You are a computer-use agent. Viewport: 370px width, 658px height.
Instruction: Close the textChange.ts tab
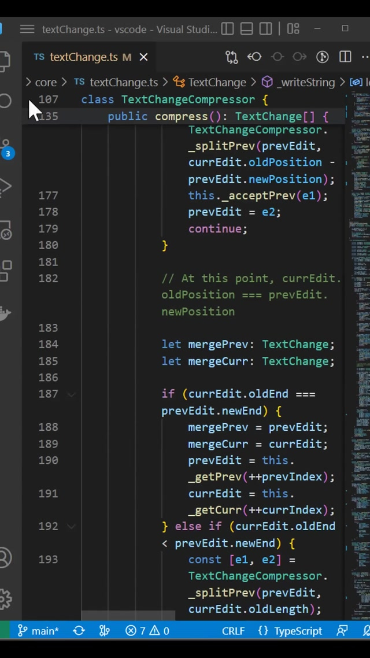pyautogui.click(x=143, y=57)
